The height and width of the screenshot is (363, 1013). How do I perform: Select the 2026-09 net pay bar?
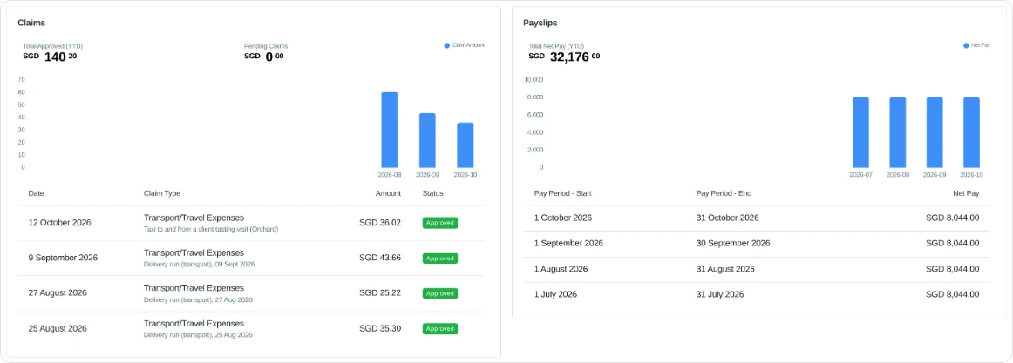click(935, 133)
